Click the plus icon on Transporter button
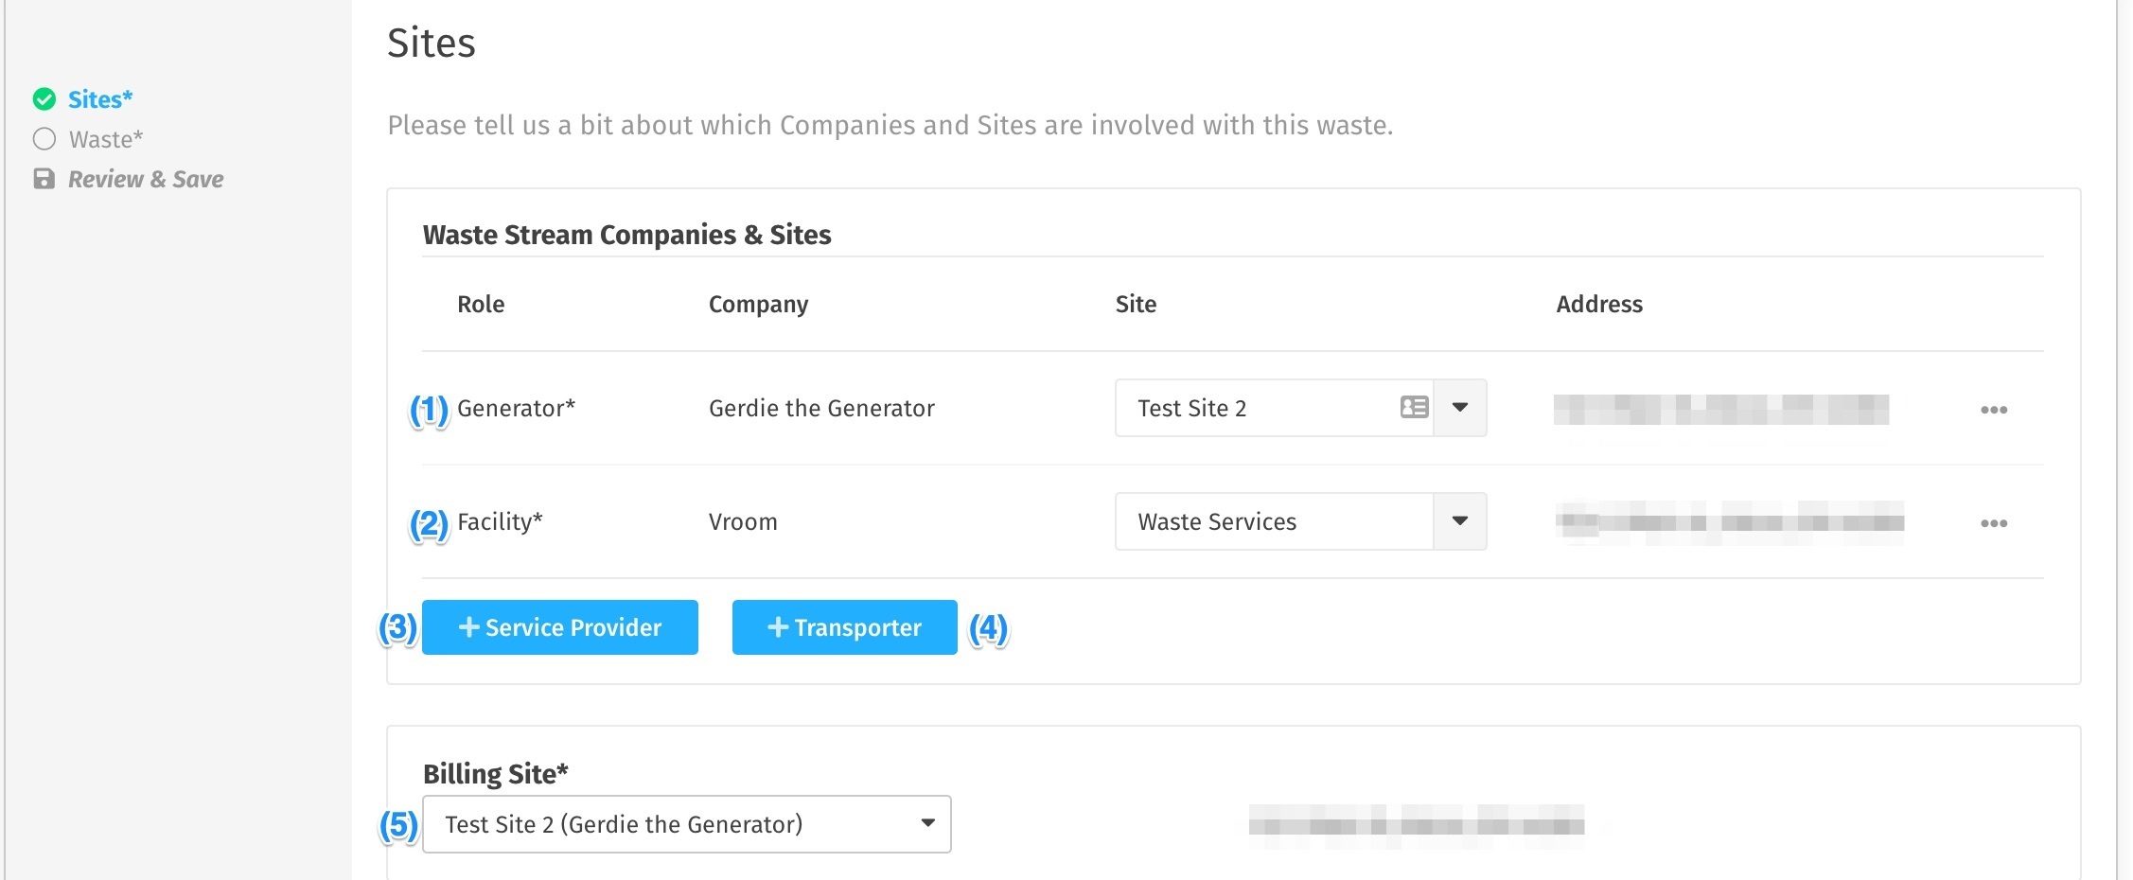The image size is (2133, 880). coord(778,626)
